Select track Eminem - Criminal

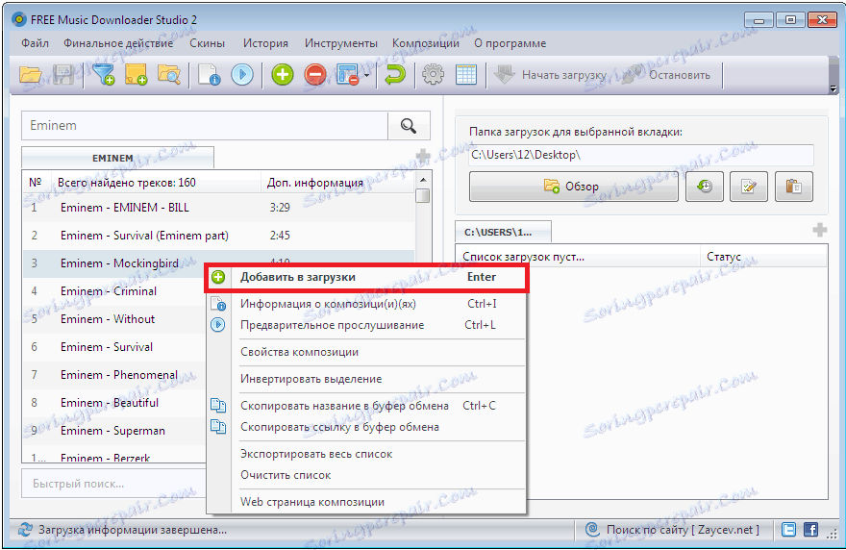tap(114, 291)
